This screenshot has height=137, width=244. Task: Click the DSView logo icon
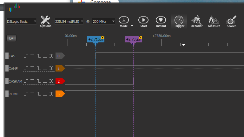[14, 8]
